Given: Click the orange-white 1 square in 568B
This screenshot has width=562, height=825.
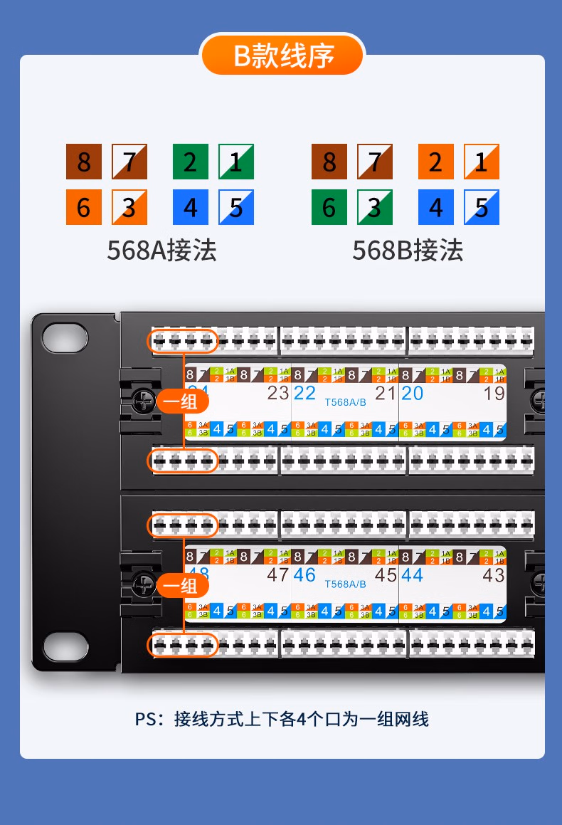Looking at the screenshot, I should pyautogui.click(x=482, y=162).
